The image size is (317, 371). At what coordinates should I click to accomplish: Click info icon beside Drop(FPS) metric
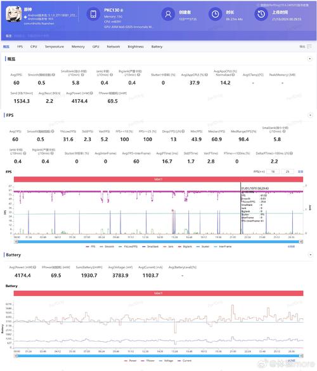[x=183, y=132]
